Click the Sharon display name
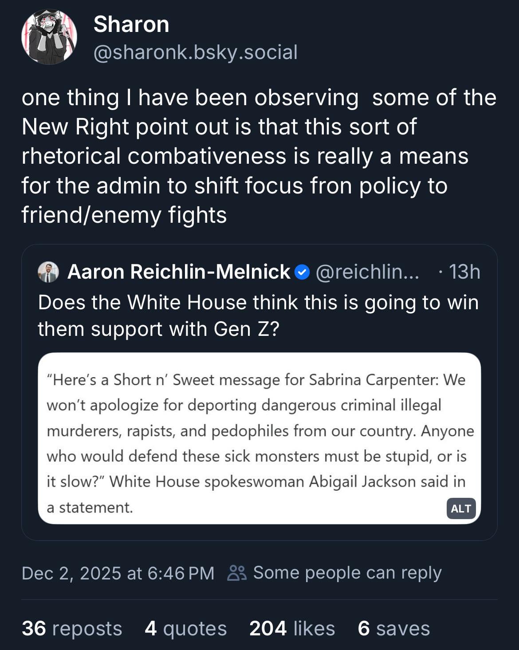 pyautogui.click(x=131, y=24)
